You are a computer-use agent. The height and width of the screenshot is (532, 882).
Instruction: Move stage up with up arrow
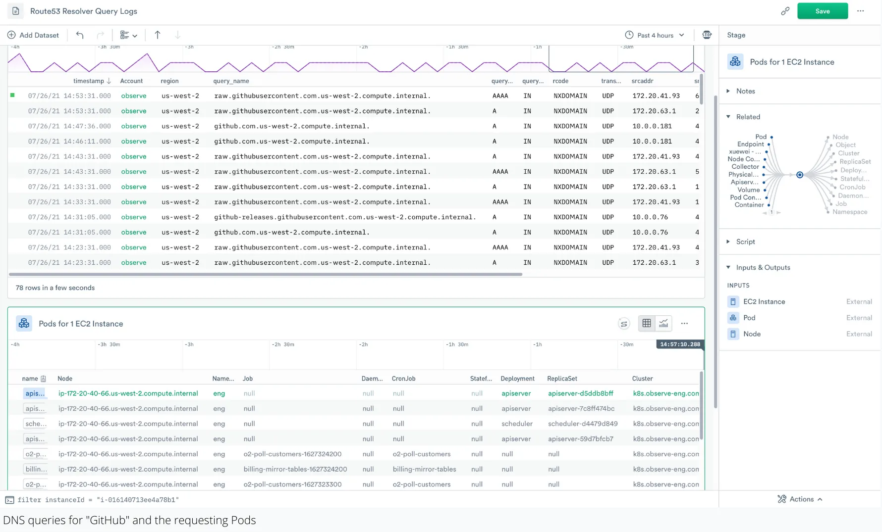click(158, 35)
